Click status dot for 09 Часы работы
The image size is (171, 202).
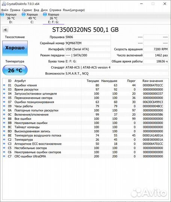click(x=4, y=106)
